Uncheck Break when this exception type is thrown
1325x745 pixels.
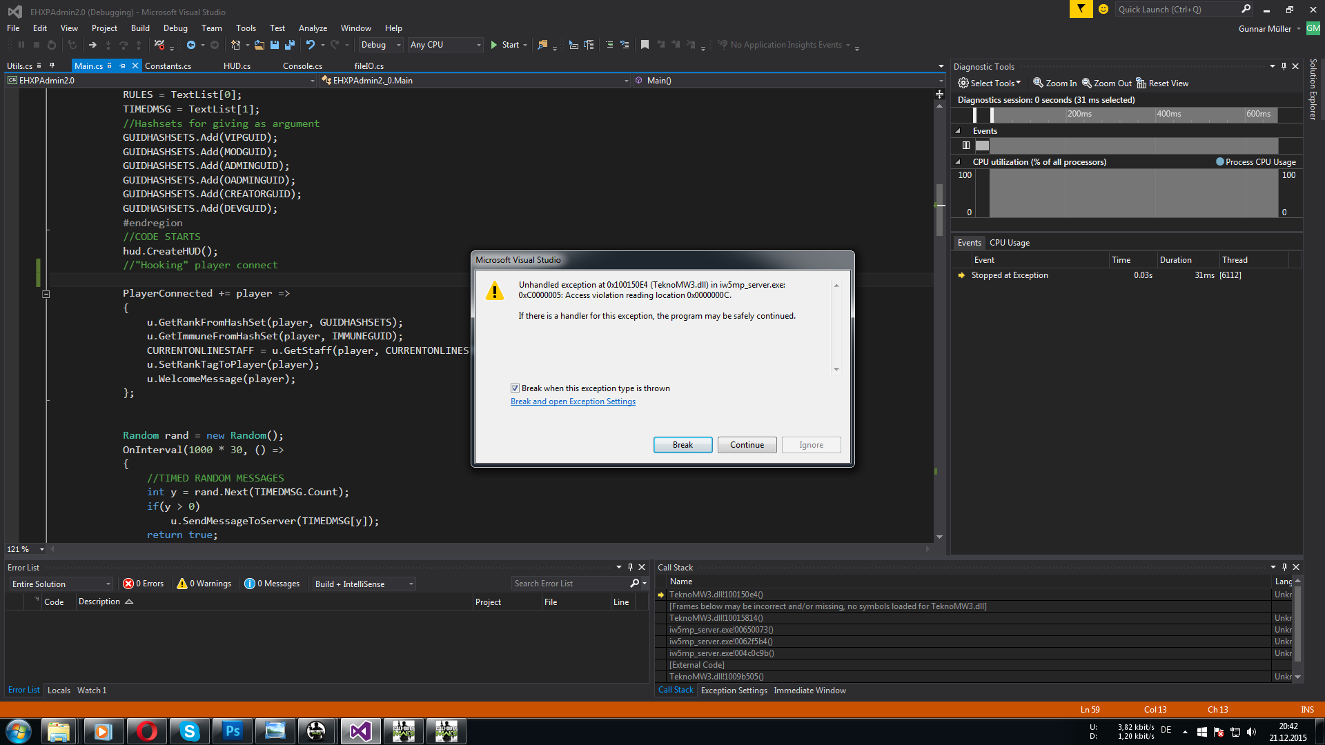point(515,388)
